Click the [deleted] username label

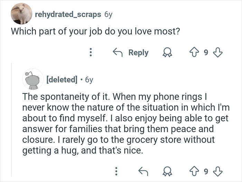pos(62,79)
